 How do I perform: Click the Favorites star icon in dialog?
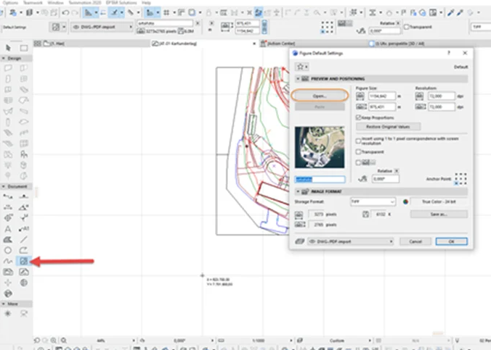[x=300, y=66]
